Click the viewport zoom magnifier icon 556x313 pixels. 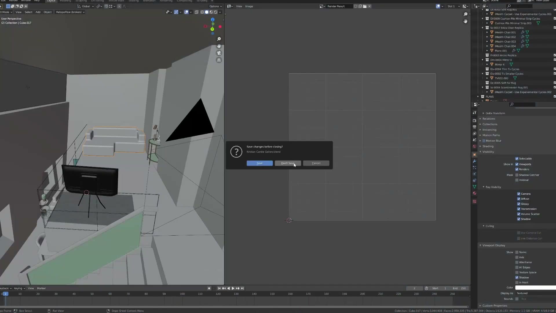point(219,39)
